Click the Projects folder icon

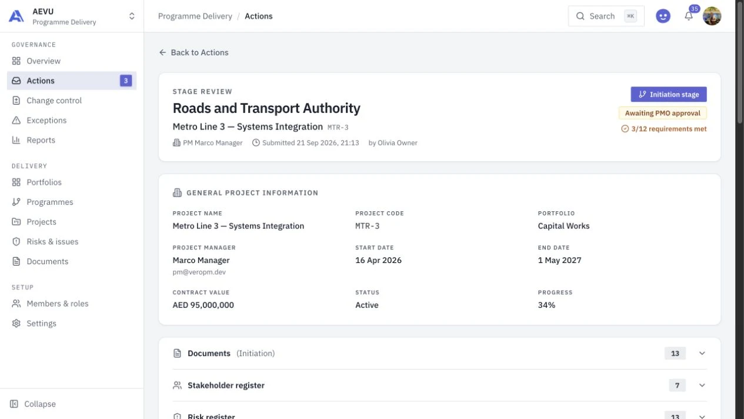(16, 222)
